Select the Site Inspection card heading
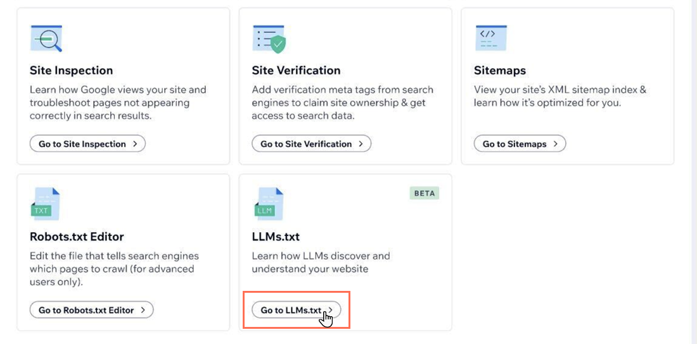The height and width of the screenshot is (344, 697). tap(71, 70)
